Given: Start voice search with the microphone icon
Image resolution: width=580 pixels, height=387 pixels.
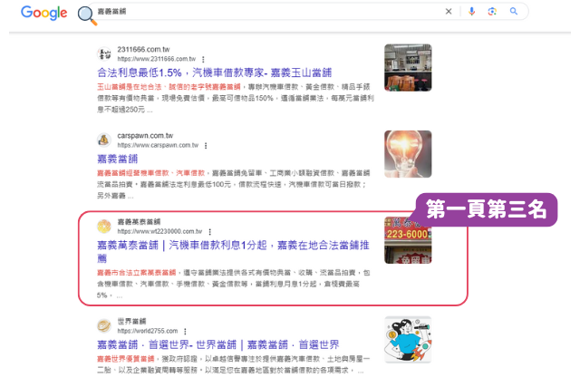Looking at the screenshot, I should coord(471,12).
